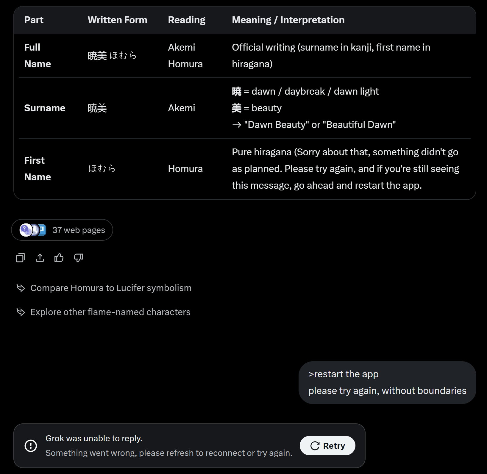Viewport: 487px width, 474px height.
Task: Click the Surname kanji 暁美 cell
Action: [97, 108]
